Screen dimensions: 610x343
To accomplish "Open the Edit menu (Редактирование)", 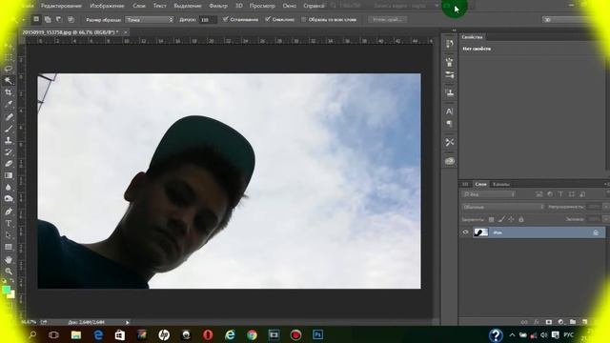I will (61, 6).
